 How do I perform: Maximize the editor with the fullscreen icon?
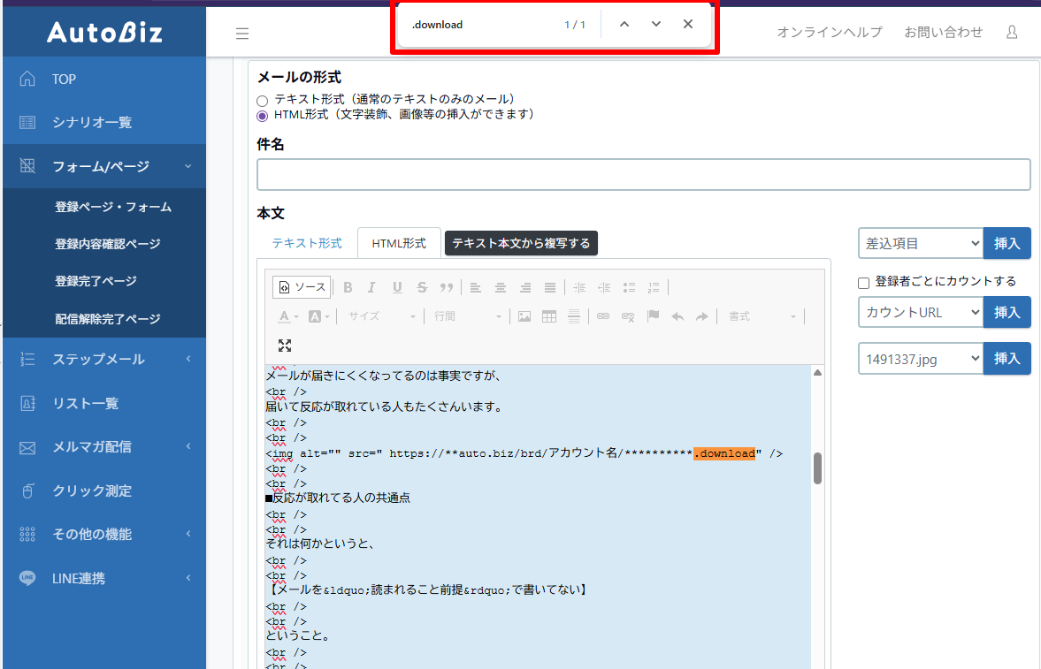click(x=285, y=346)
